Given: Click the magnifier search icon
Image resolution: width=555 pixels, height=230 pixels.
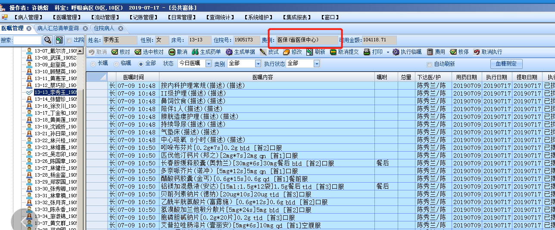Looking at the screenshot, I should click(48, 40).
